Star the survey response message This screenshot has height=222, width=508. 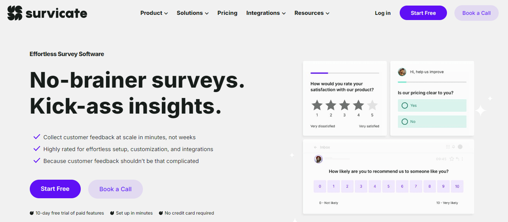coord(452,159)
